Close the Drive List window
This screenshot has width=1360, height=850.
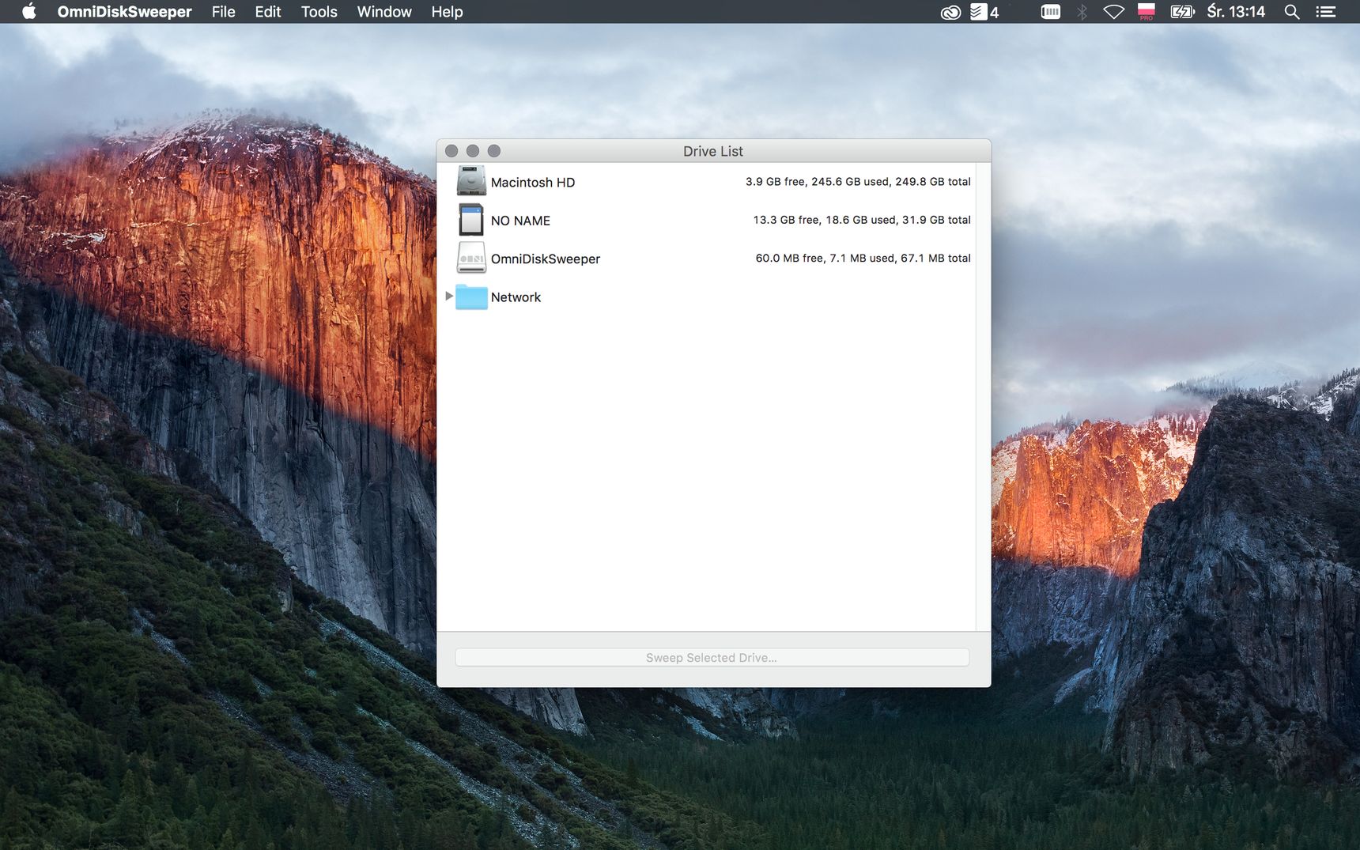pyautogui.click(x=451, y=151)
